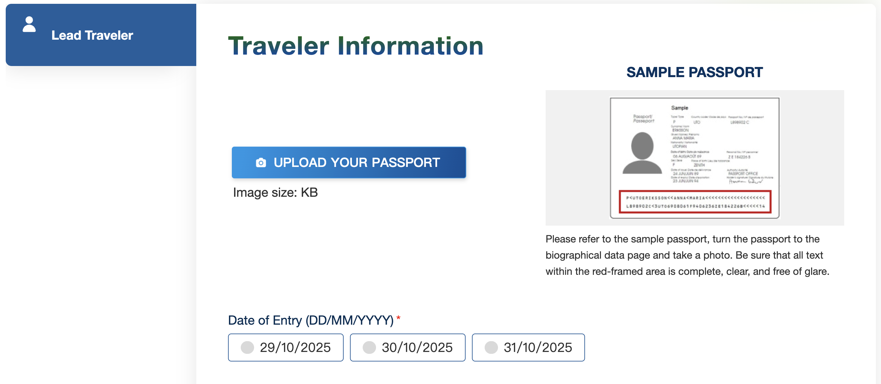Click the person icon beside Lead Traveler
881x384 pixels.
[29, 25]
